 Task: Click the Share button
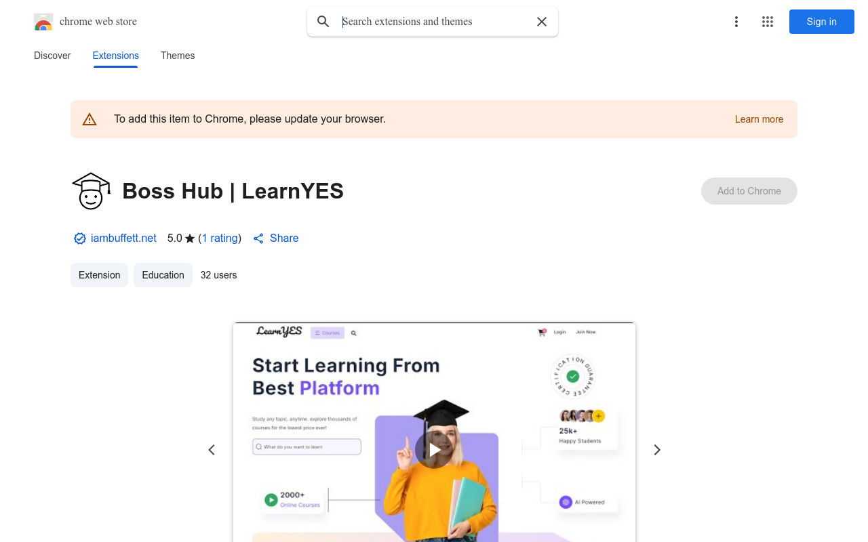276,238
